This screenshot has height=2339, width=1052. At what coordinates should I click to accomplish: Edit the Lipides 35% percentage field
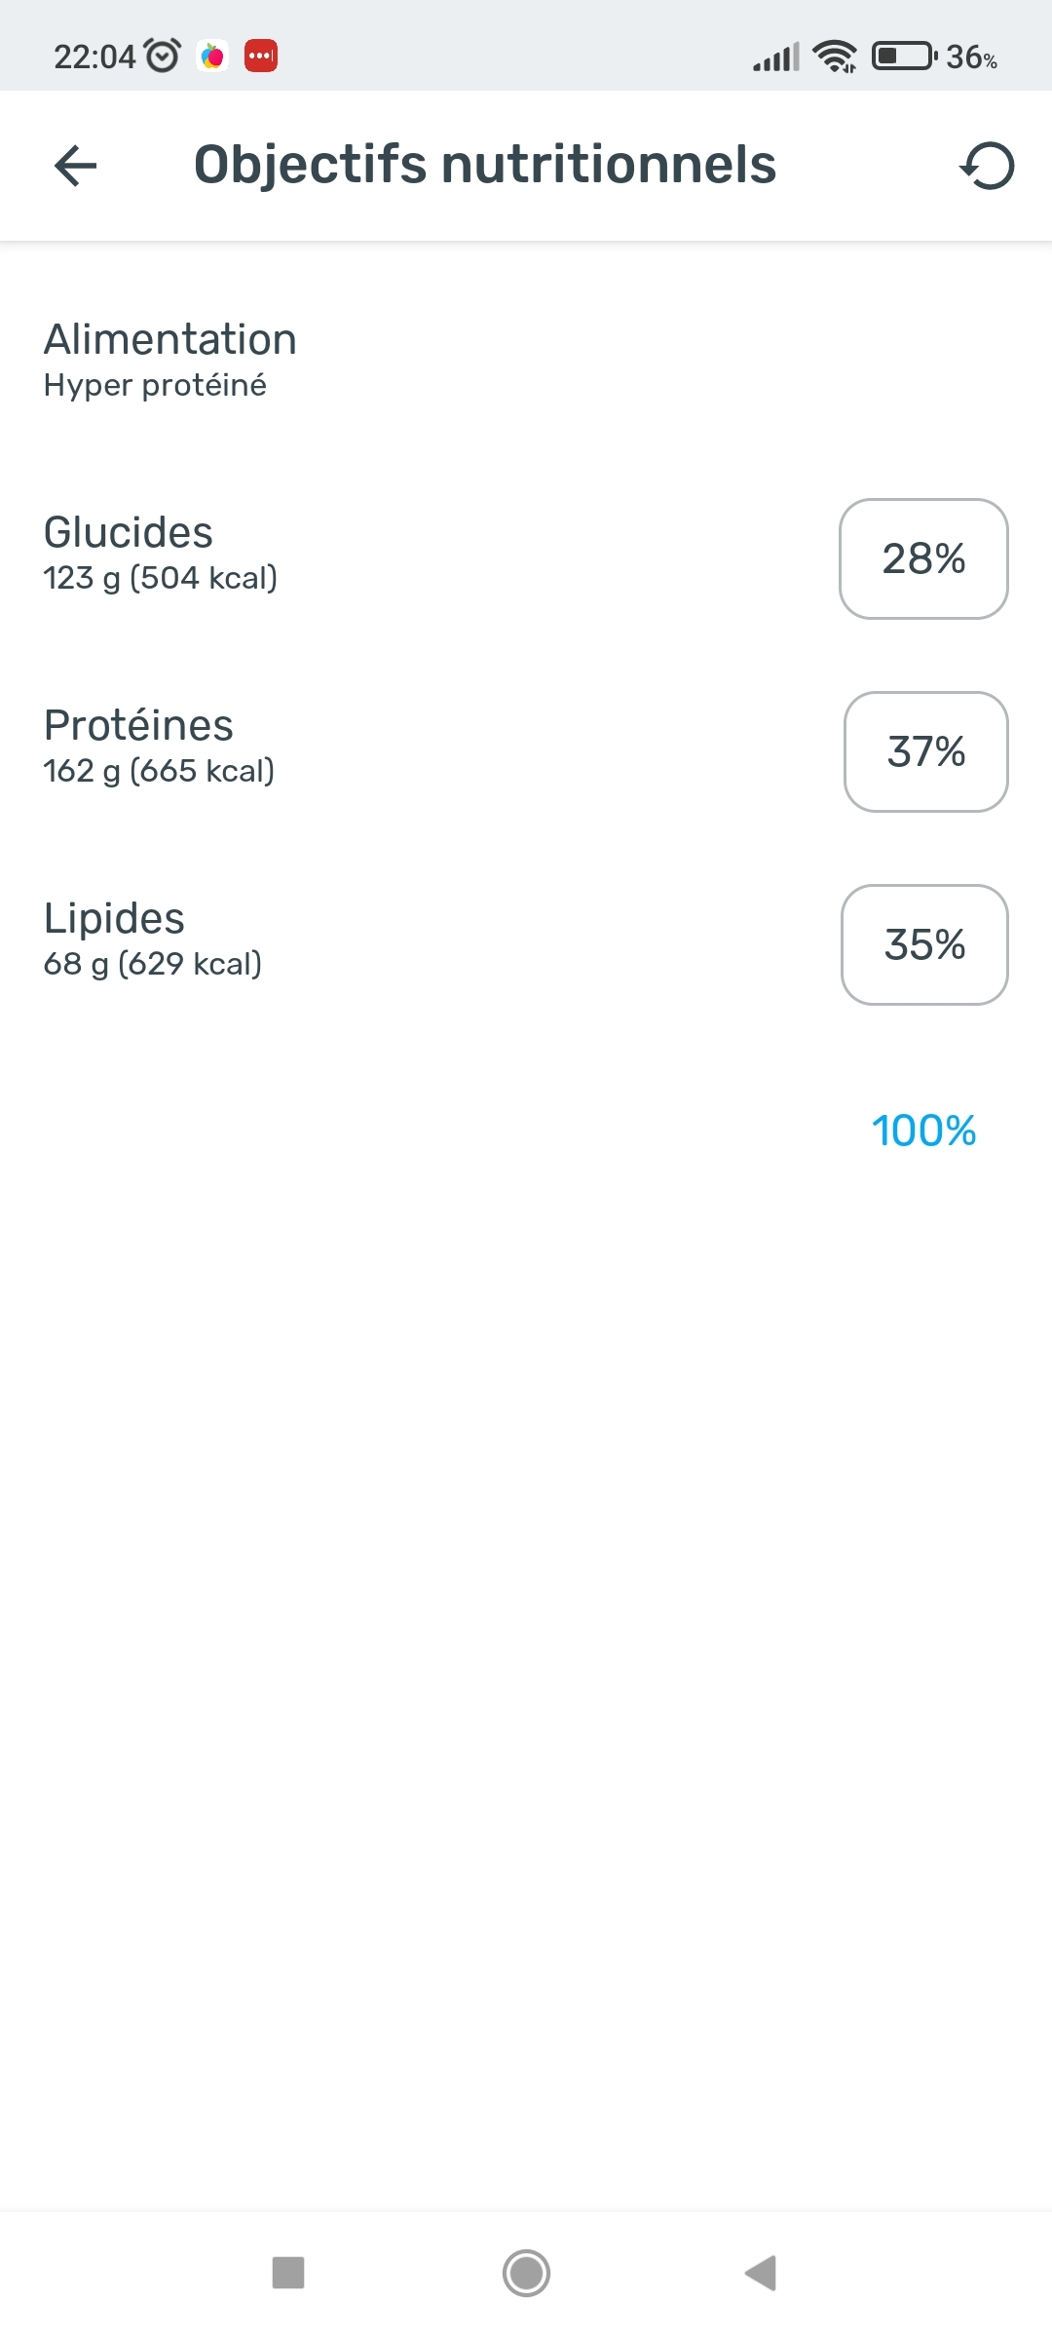(924, 944)
